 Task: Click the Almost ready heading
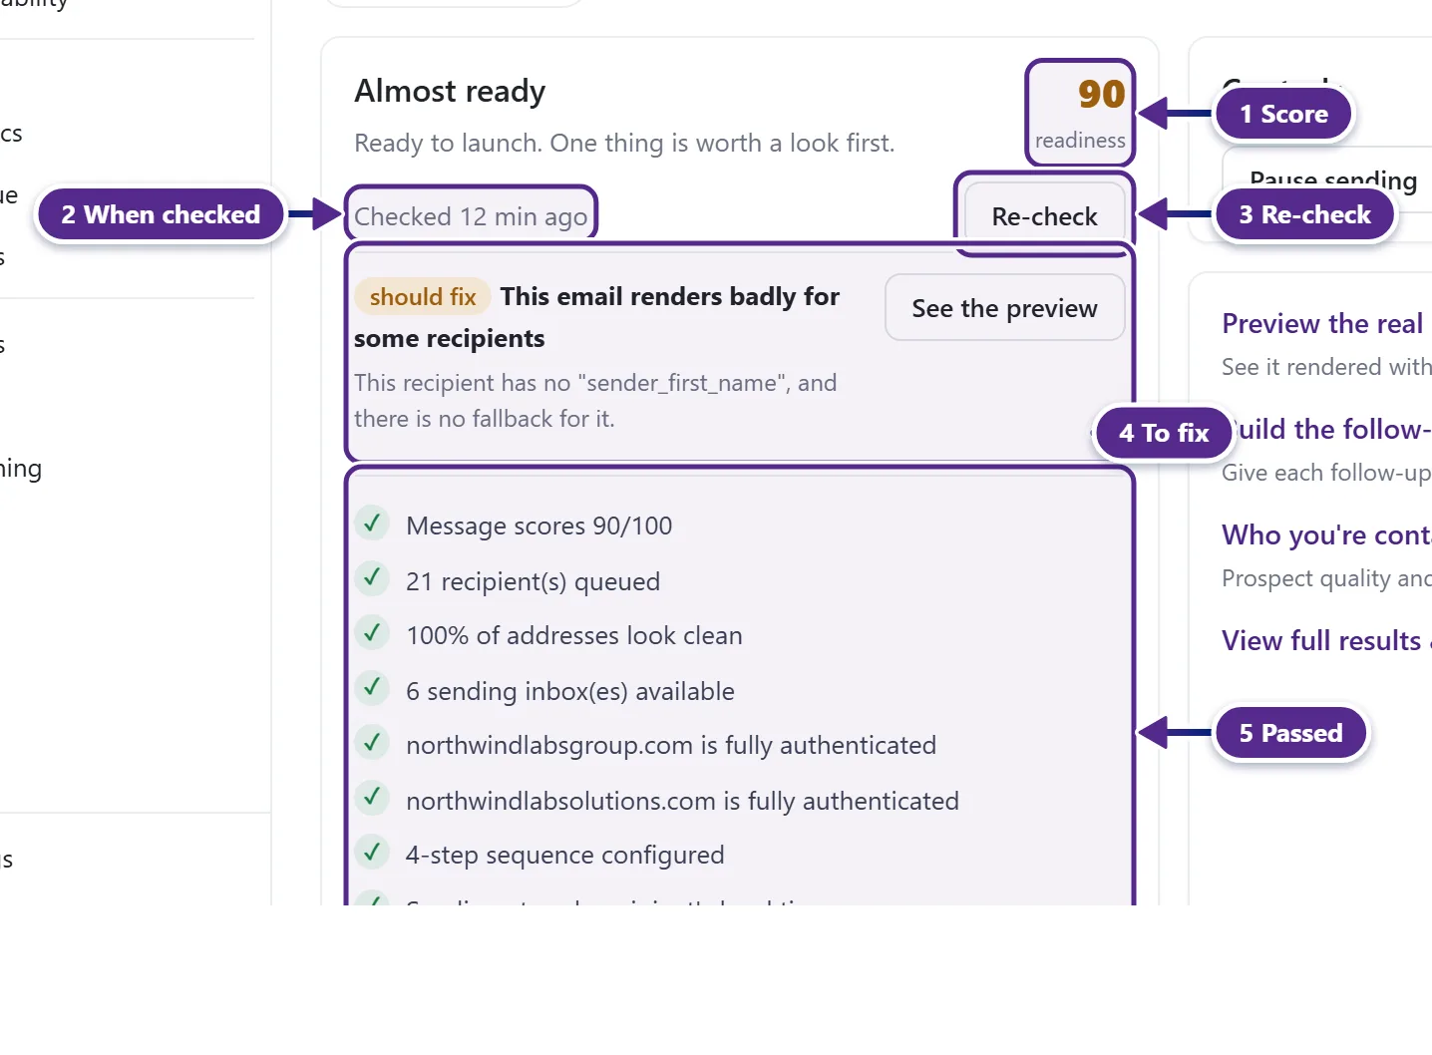(x=450, y=92)
